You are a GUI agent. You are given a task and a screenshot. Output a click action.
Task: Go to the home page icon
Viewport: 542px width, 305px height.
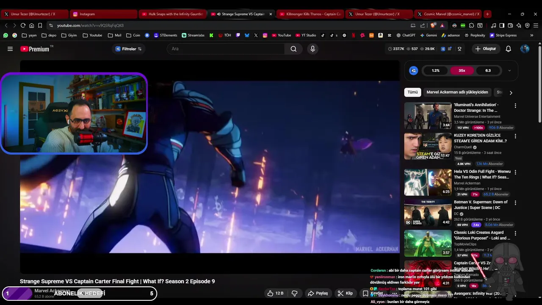click(x=31, y=25)
